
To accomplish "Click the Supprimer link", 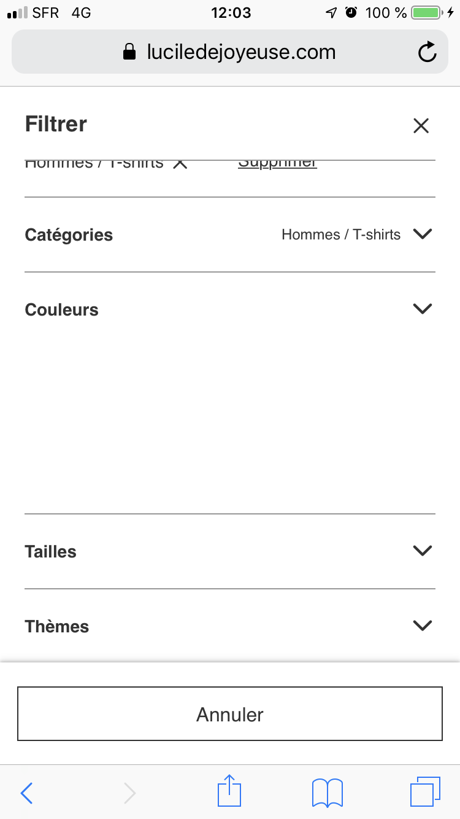I will pos(277,164).
